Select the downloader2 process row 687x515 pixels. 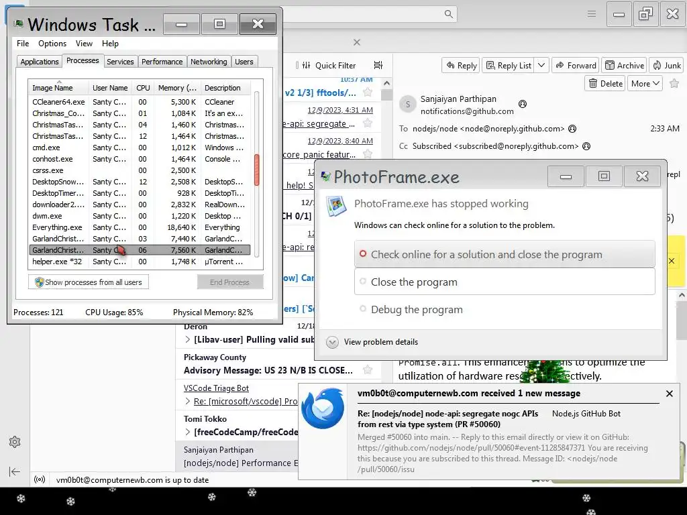click(140, 205)
